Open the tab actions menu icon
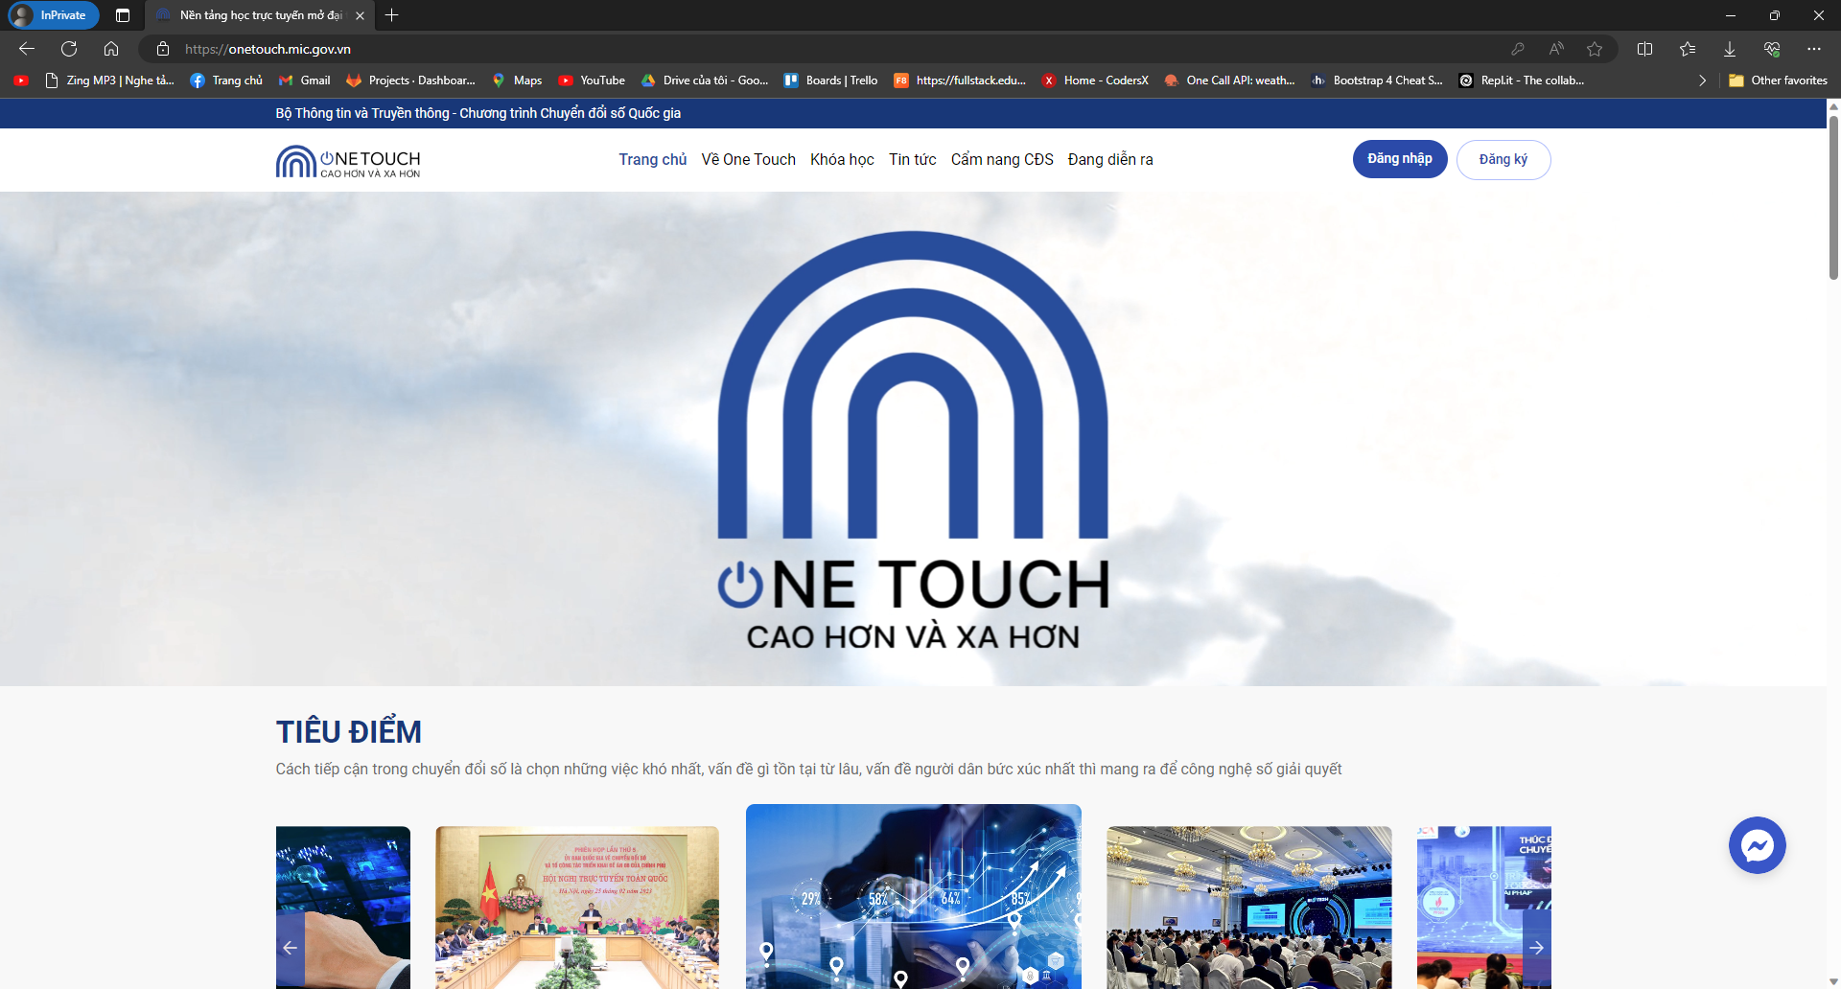The width and height of the screenshot is (1841, 989). tap(123, 15)
